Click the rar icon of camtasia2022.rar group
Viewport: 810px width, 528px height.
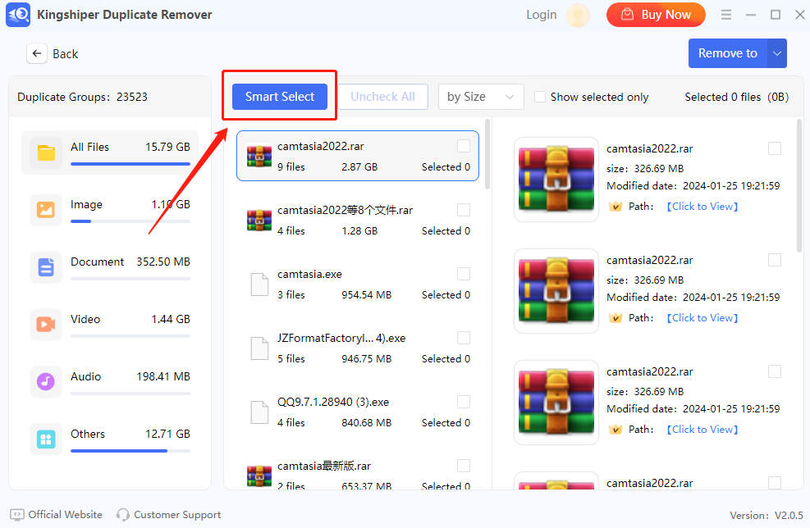pyautogui.click(x=259, y=157)
